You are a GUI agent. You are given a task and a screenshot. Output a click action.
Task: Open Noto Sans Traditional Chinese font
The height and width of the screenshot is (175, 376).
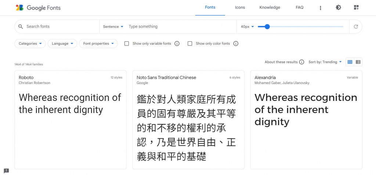coord(188,120)
